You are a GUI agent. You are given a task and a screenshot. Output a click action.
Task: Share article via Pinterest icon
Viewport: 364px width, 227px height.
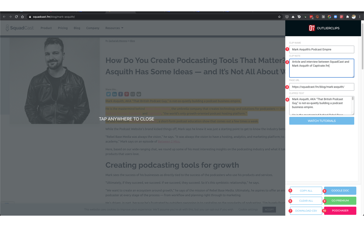coord(127,94)
